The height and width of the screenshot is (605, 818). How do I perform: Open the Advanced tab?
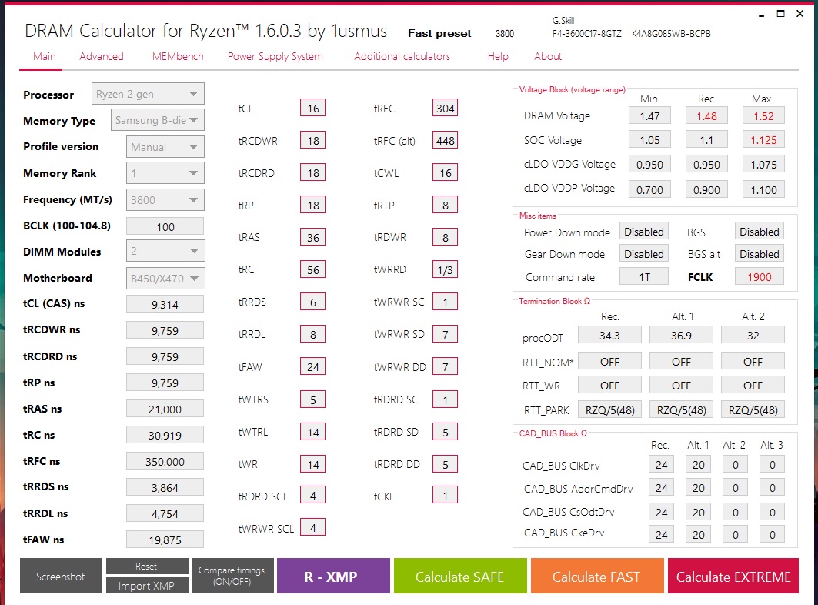point(102,56)
